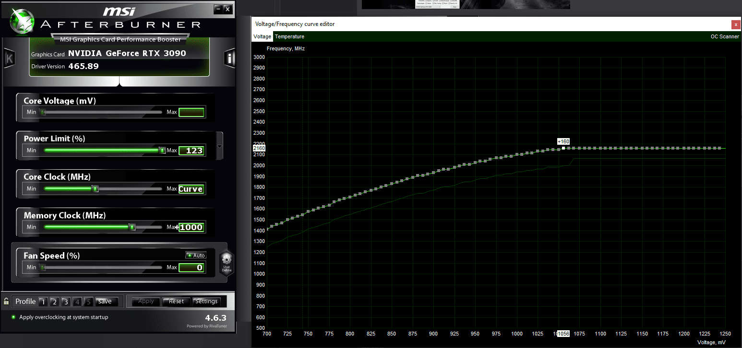Select profile slot 5
Image resolution: width=742 pixels, height=348 pixels.
pyautogui.click(x=88, y=302)
